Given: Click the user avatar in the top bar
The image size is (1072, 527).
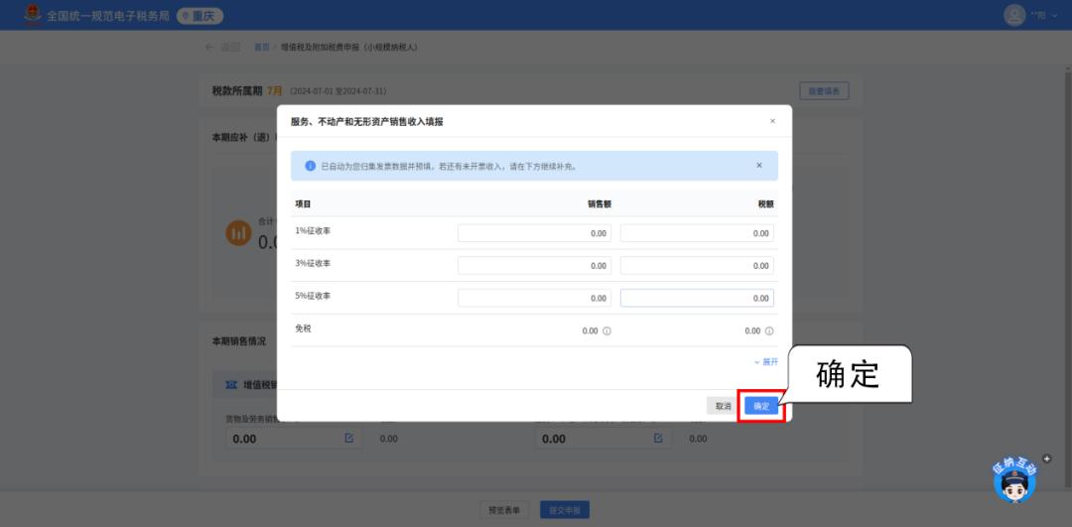Looking at the screenshot, I should [x=1013, y=15].
